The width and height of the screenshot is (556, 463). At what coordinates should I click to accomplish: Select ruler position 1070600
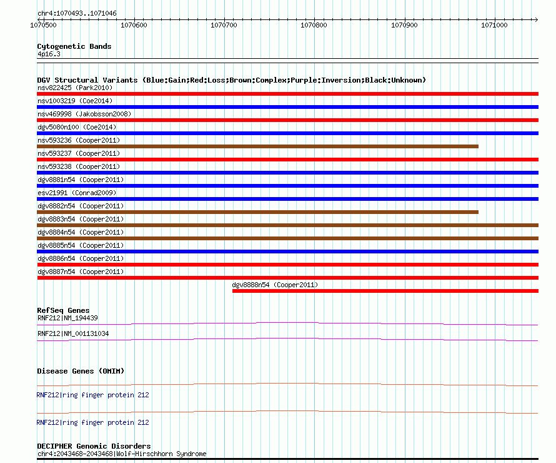click(x=134, y=25)
